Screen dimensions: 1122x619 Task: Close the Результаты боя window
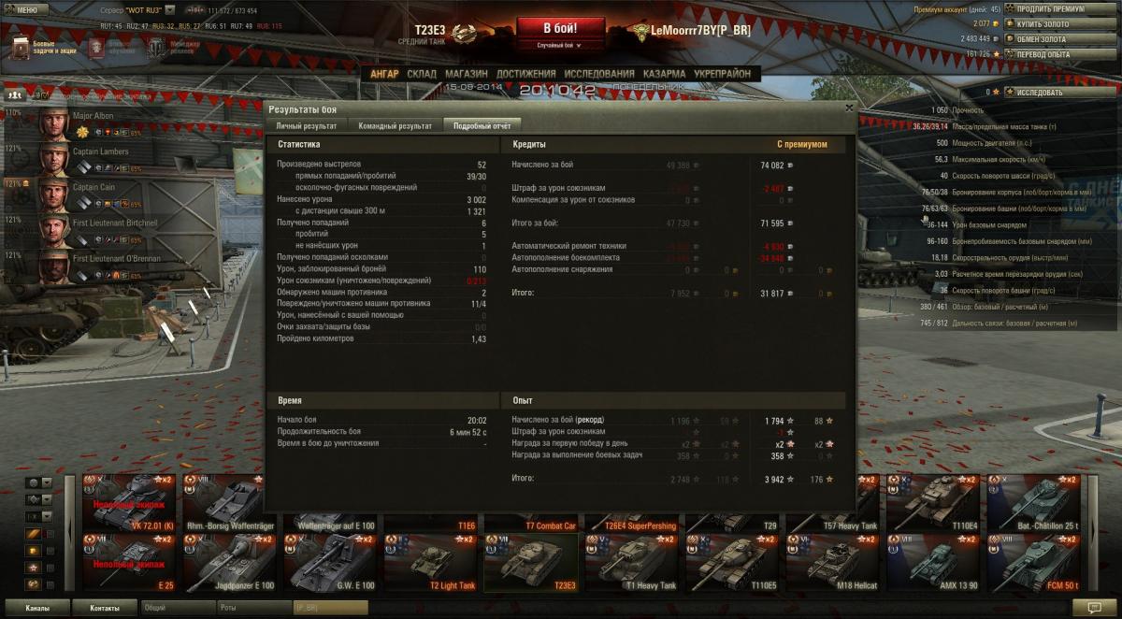click(x=848, y=108)
